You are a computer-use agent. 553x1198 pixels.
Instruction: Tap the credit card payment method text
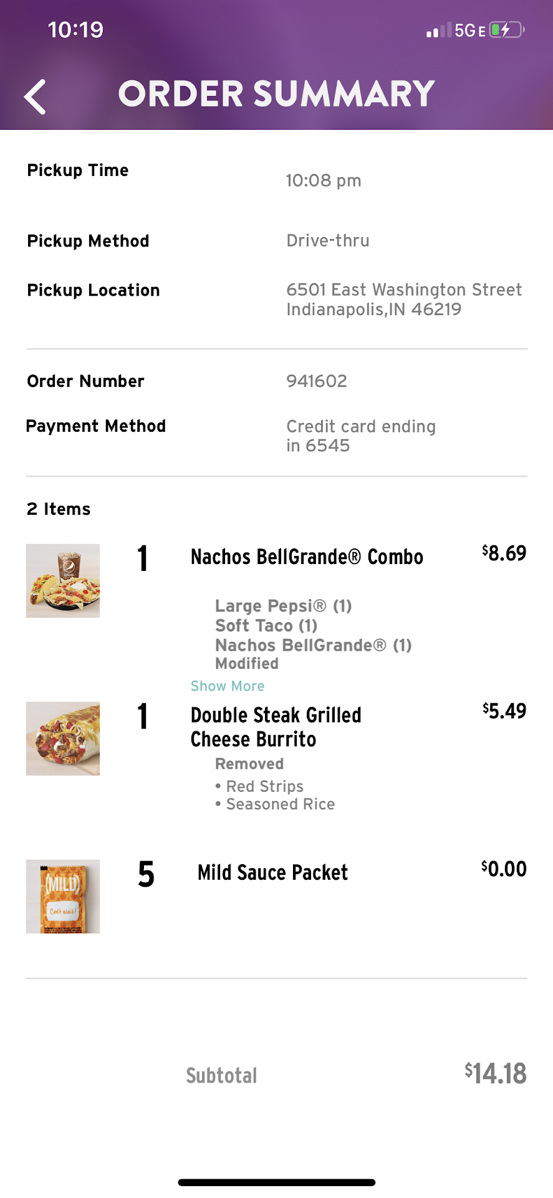click(x=360, y=436)
